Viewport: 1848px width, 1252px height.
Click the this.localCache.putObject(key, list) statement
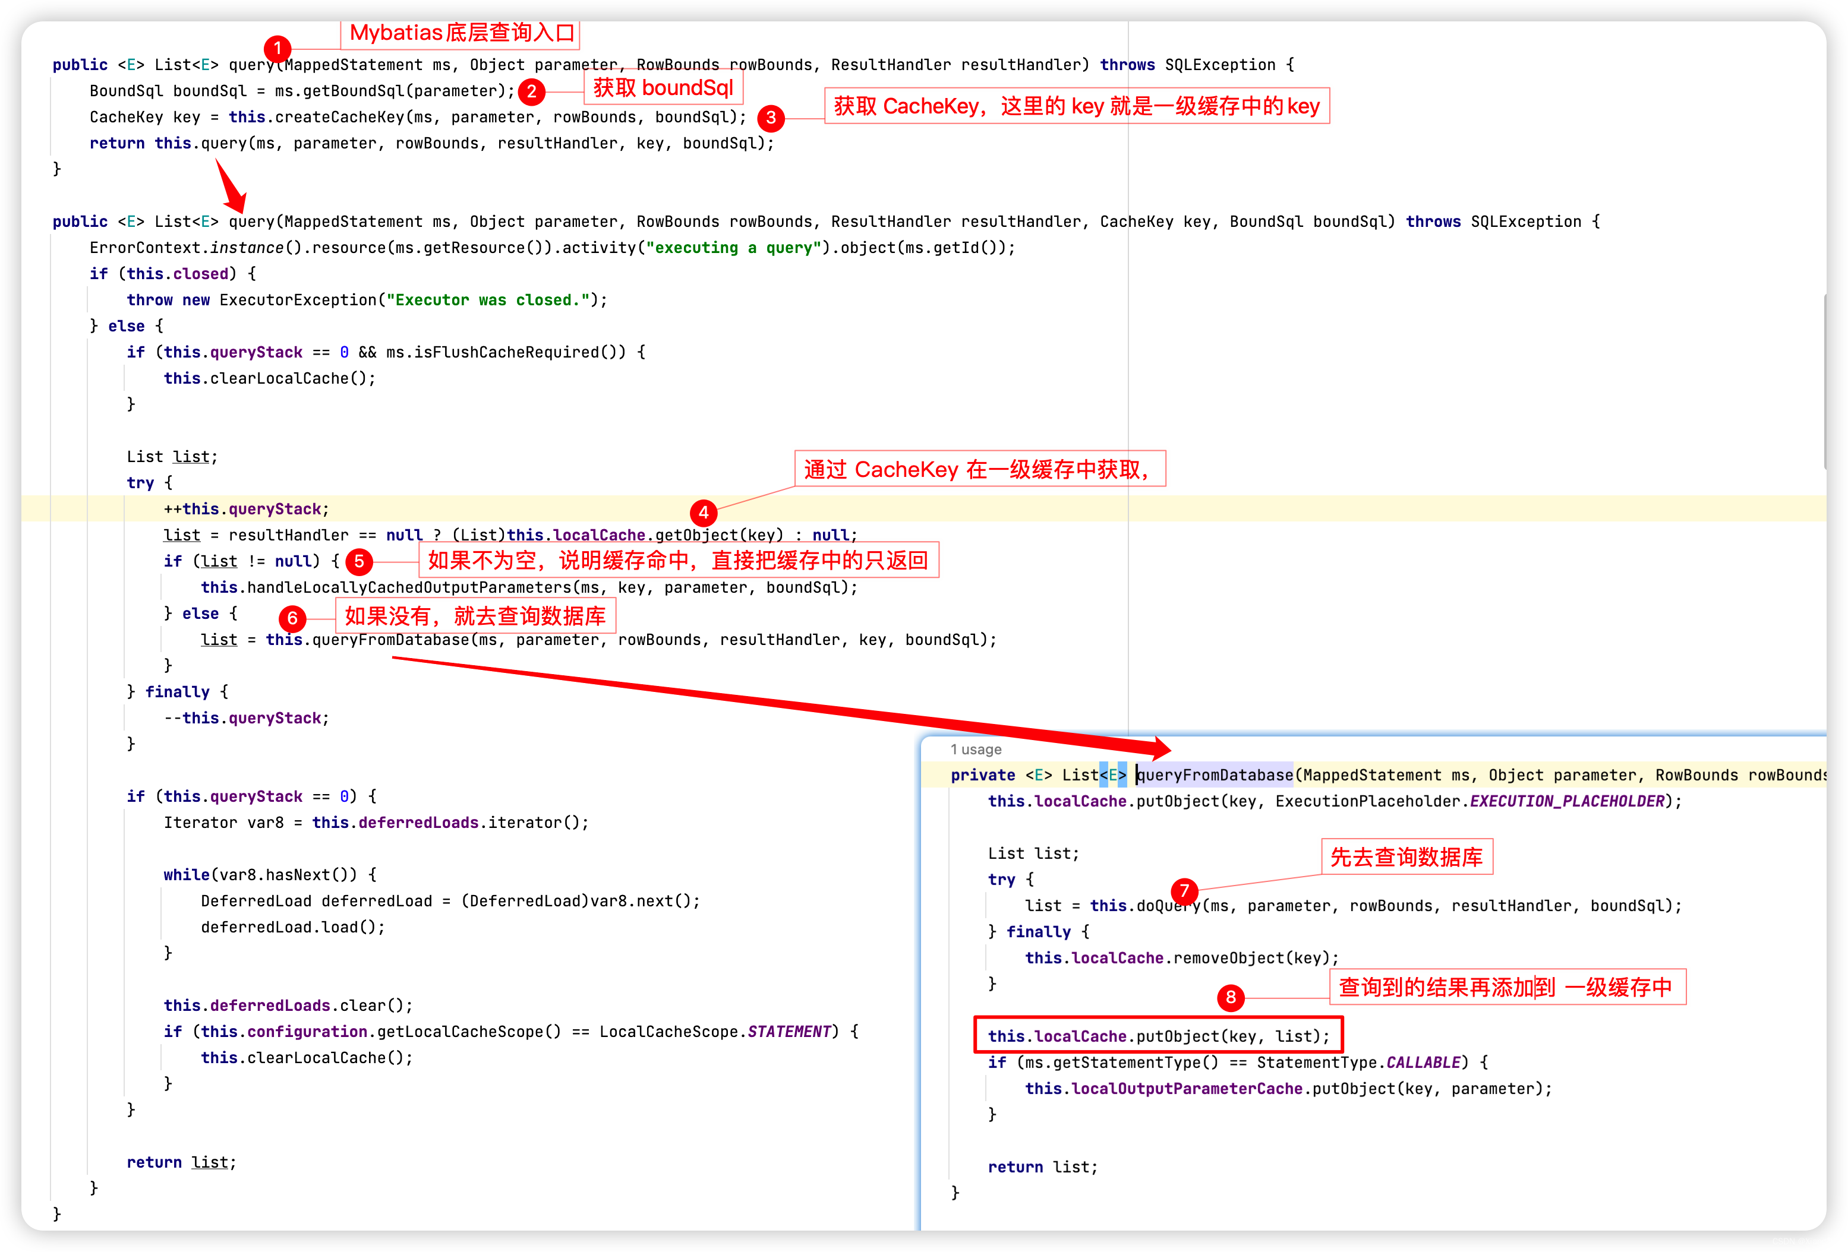click(x=1158, y=1036)
